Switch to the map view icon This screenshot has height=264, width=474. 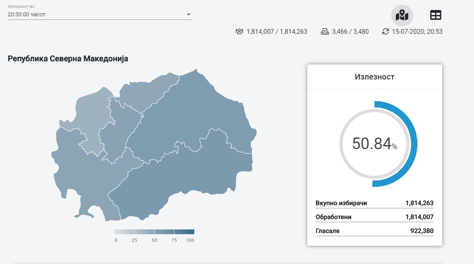pyautogui.click(x=402, y=16)
